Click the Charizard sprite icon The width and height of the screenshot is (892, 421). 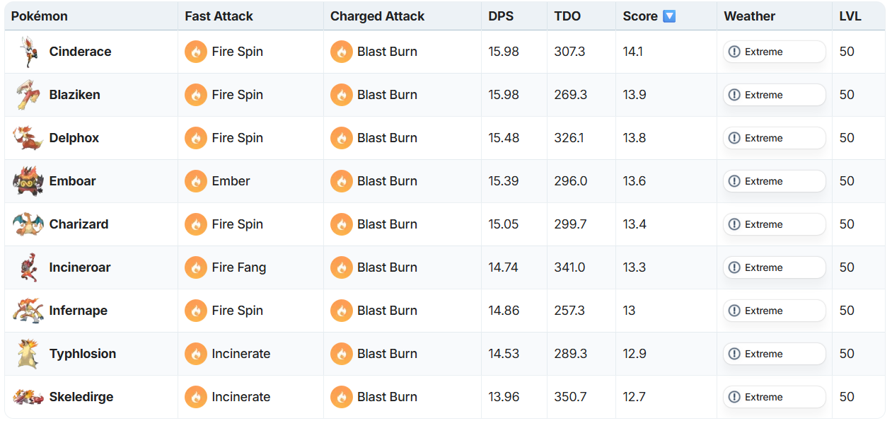[x=28, y=224]
